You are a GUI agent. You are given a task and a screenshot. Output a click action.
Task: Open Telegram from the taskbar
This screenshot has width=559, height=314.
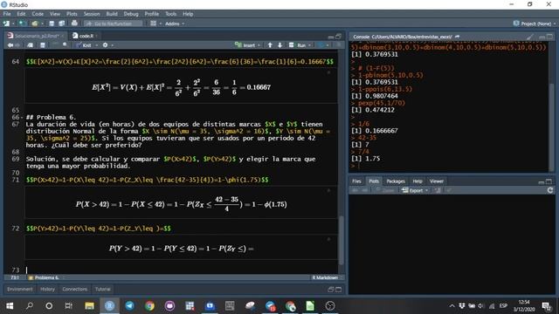tap(130, 305)
